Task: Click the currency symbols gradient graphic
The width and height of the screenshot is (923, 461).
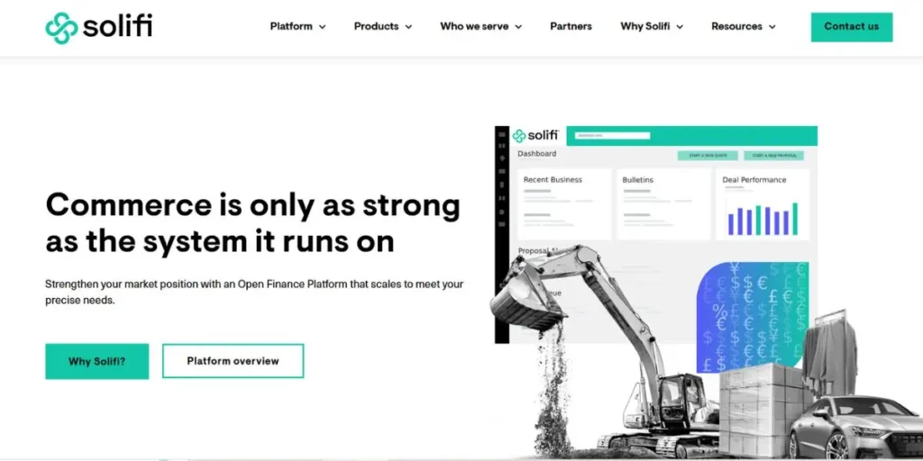Action: [753, 318]
